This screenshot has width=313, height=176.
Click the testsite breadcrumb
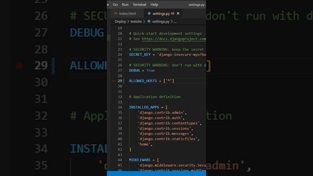pos(136,22)
